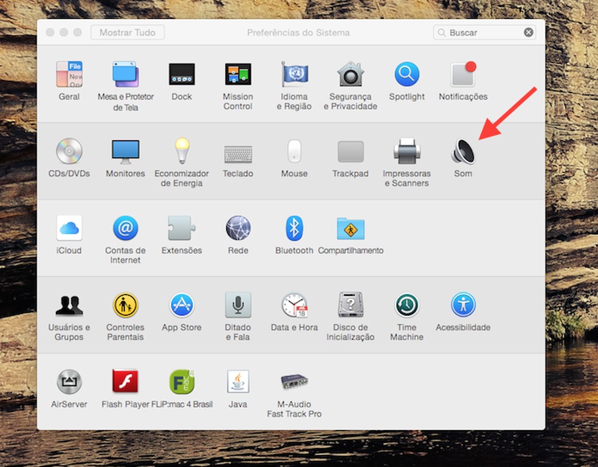Open M-Audio Fast Track Pro settings
The height and width of the screenshot is (467, 598).
(294, 381)
